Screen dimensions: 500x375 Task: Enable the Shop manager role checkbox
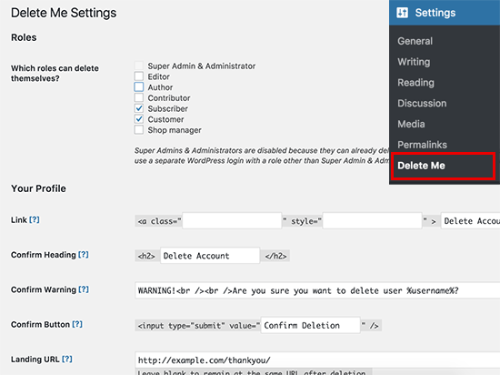139,130
